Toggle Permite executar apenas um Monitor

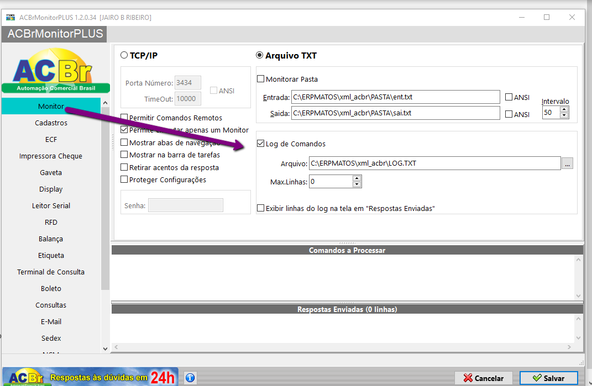click(124, 129)
